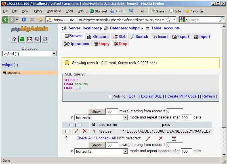Open the thumbs-down options dropdown arrow
Screen dimensions: 227x164
click(136, 11)
